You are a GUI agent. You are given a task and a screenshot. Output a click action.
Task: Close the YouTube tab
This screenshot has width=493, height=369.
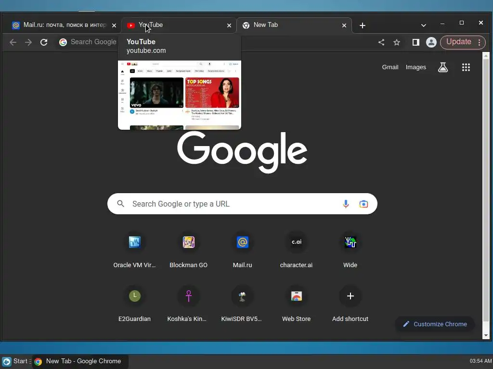pyautogui.click(x=229, y=25)
